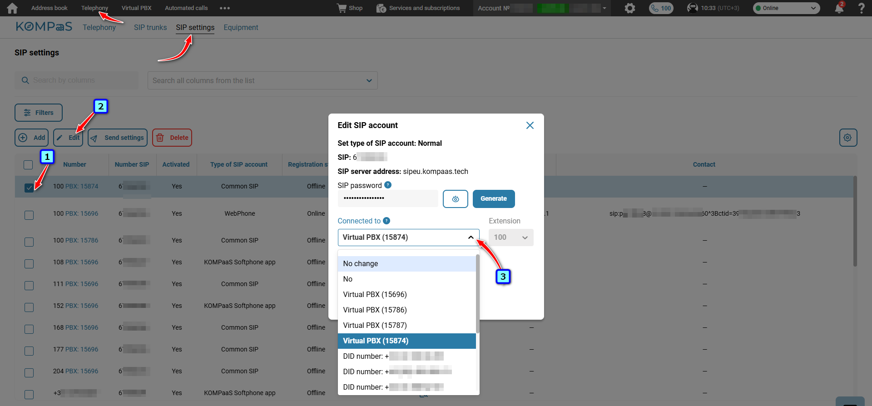Open the notifications bell
This screenshot has height=406, width=872.
839,8
